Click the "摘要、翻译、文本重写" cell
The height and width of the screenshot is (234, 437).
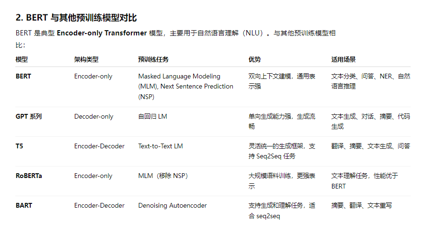[361, 205]
